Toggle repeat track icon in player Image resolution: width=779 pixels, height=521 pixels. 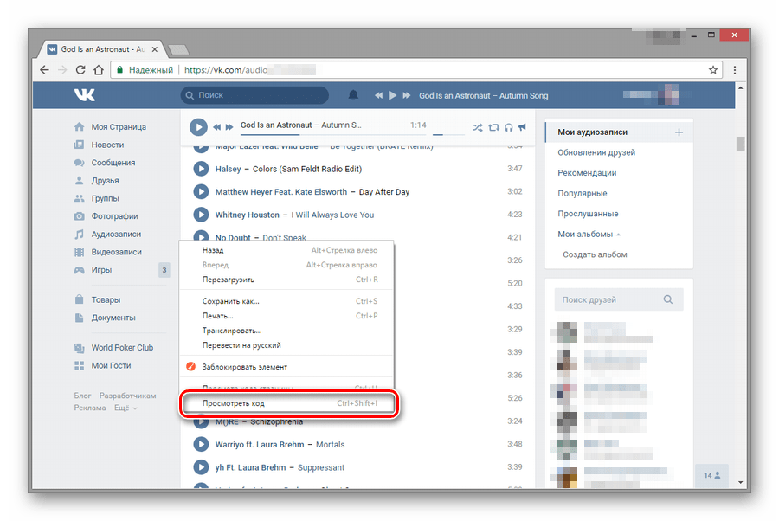coord(493,127)
